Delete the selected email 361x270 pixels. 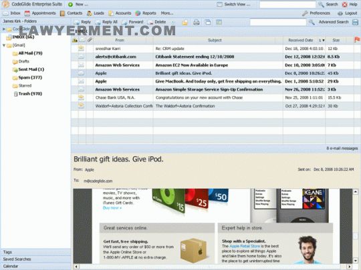click(x=156, y=22)
